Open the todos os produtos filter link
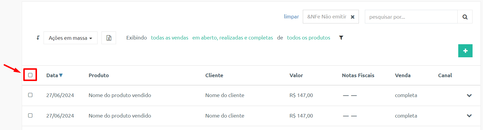 click(308, 38)
